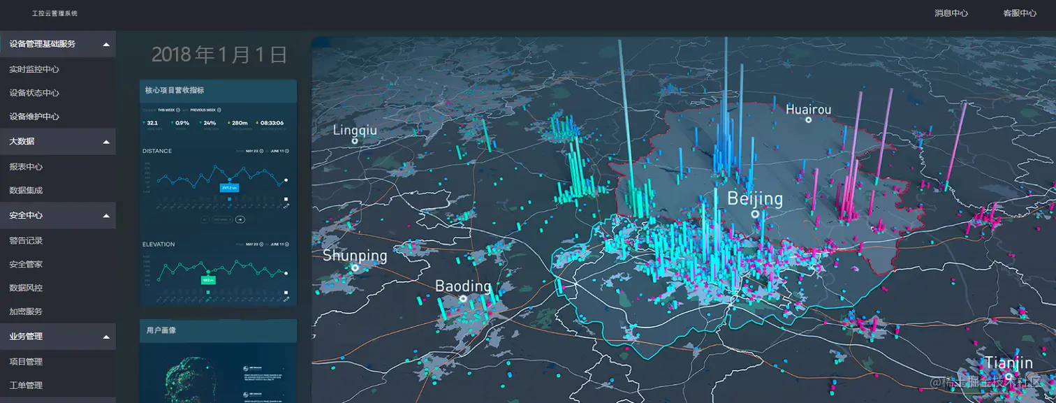Open 工单管理 under 业务管理

26,386
